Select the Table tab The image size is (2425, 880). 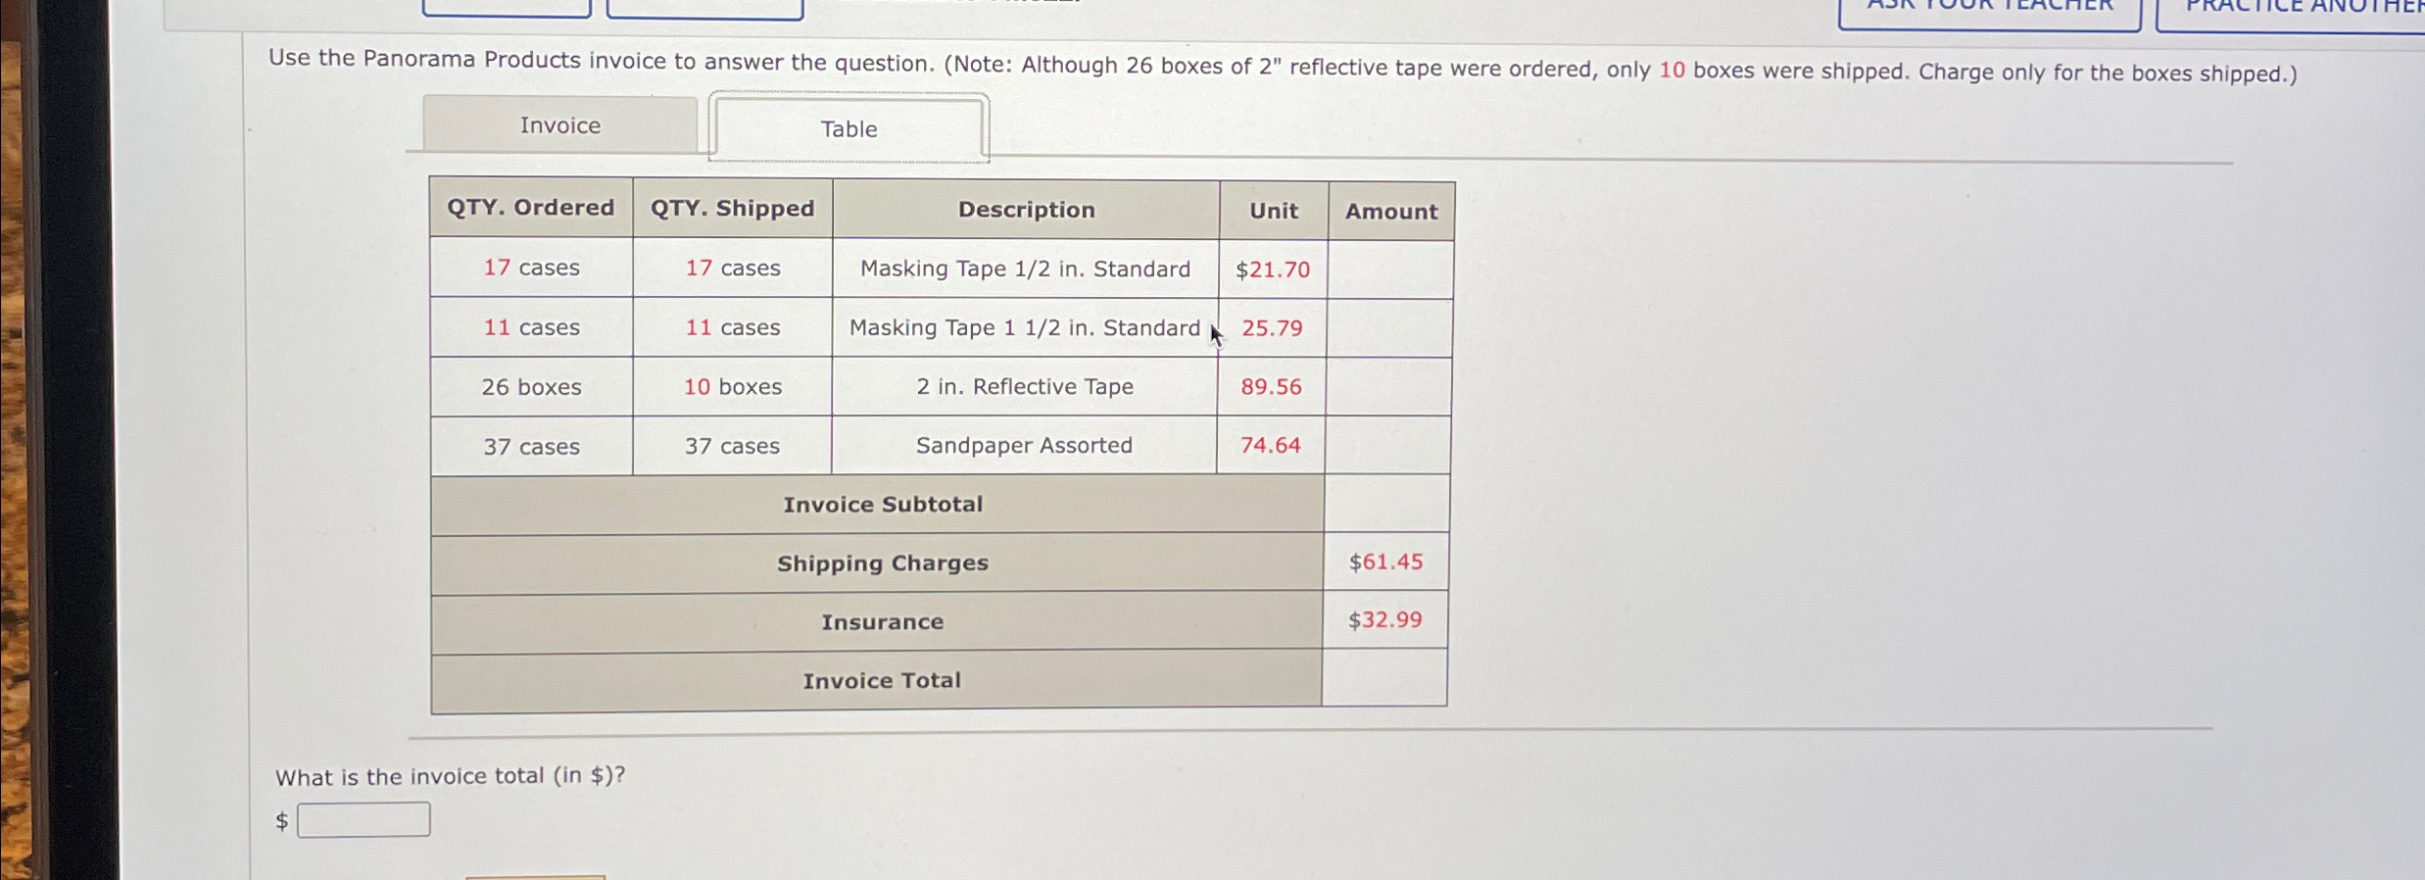[x=848, y=128]
